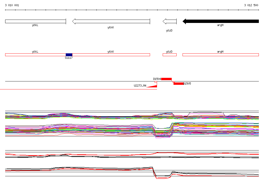This screenshot has width=264, height=184.
Task: Click the ytzD label above red segment
Action: pos(169,52)
